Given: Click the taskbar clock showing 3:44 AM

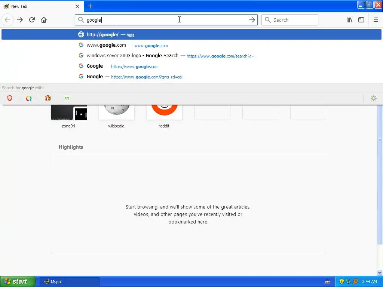Looking at the screenshot, I should [369, 281].
